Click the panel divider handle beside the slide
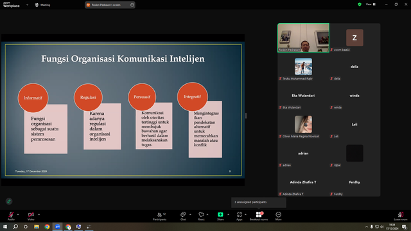Image resolution: width=411 pixels, height=231 pixels. [246, 116]
